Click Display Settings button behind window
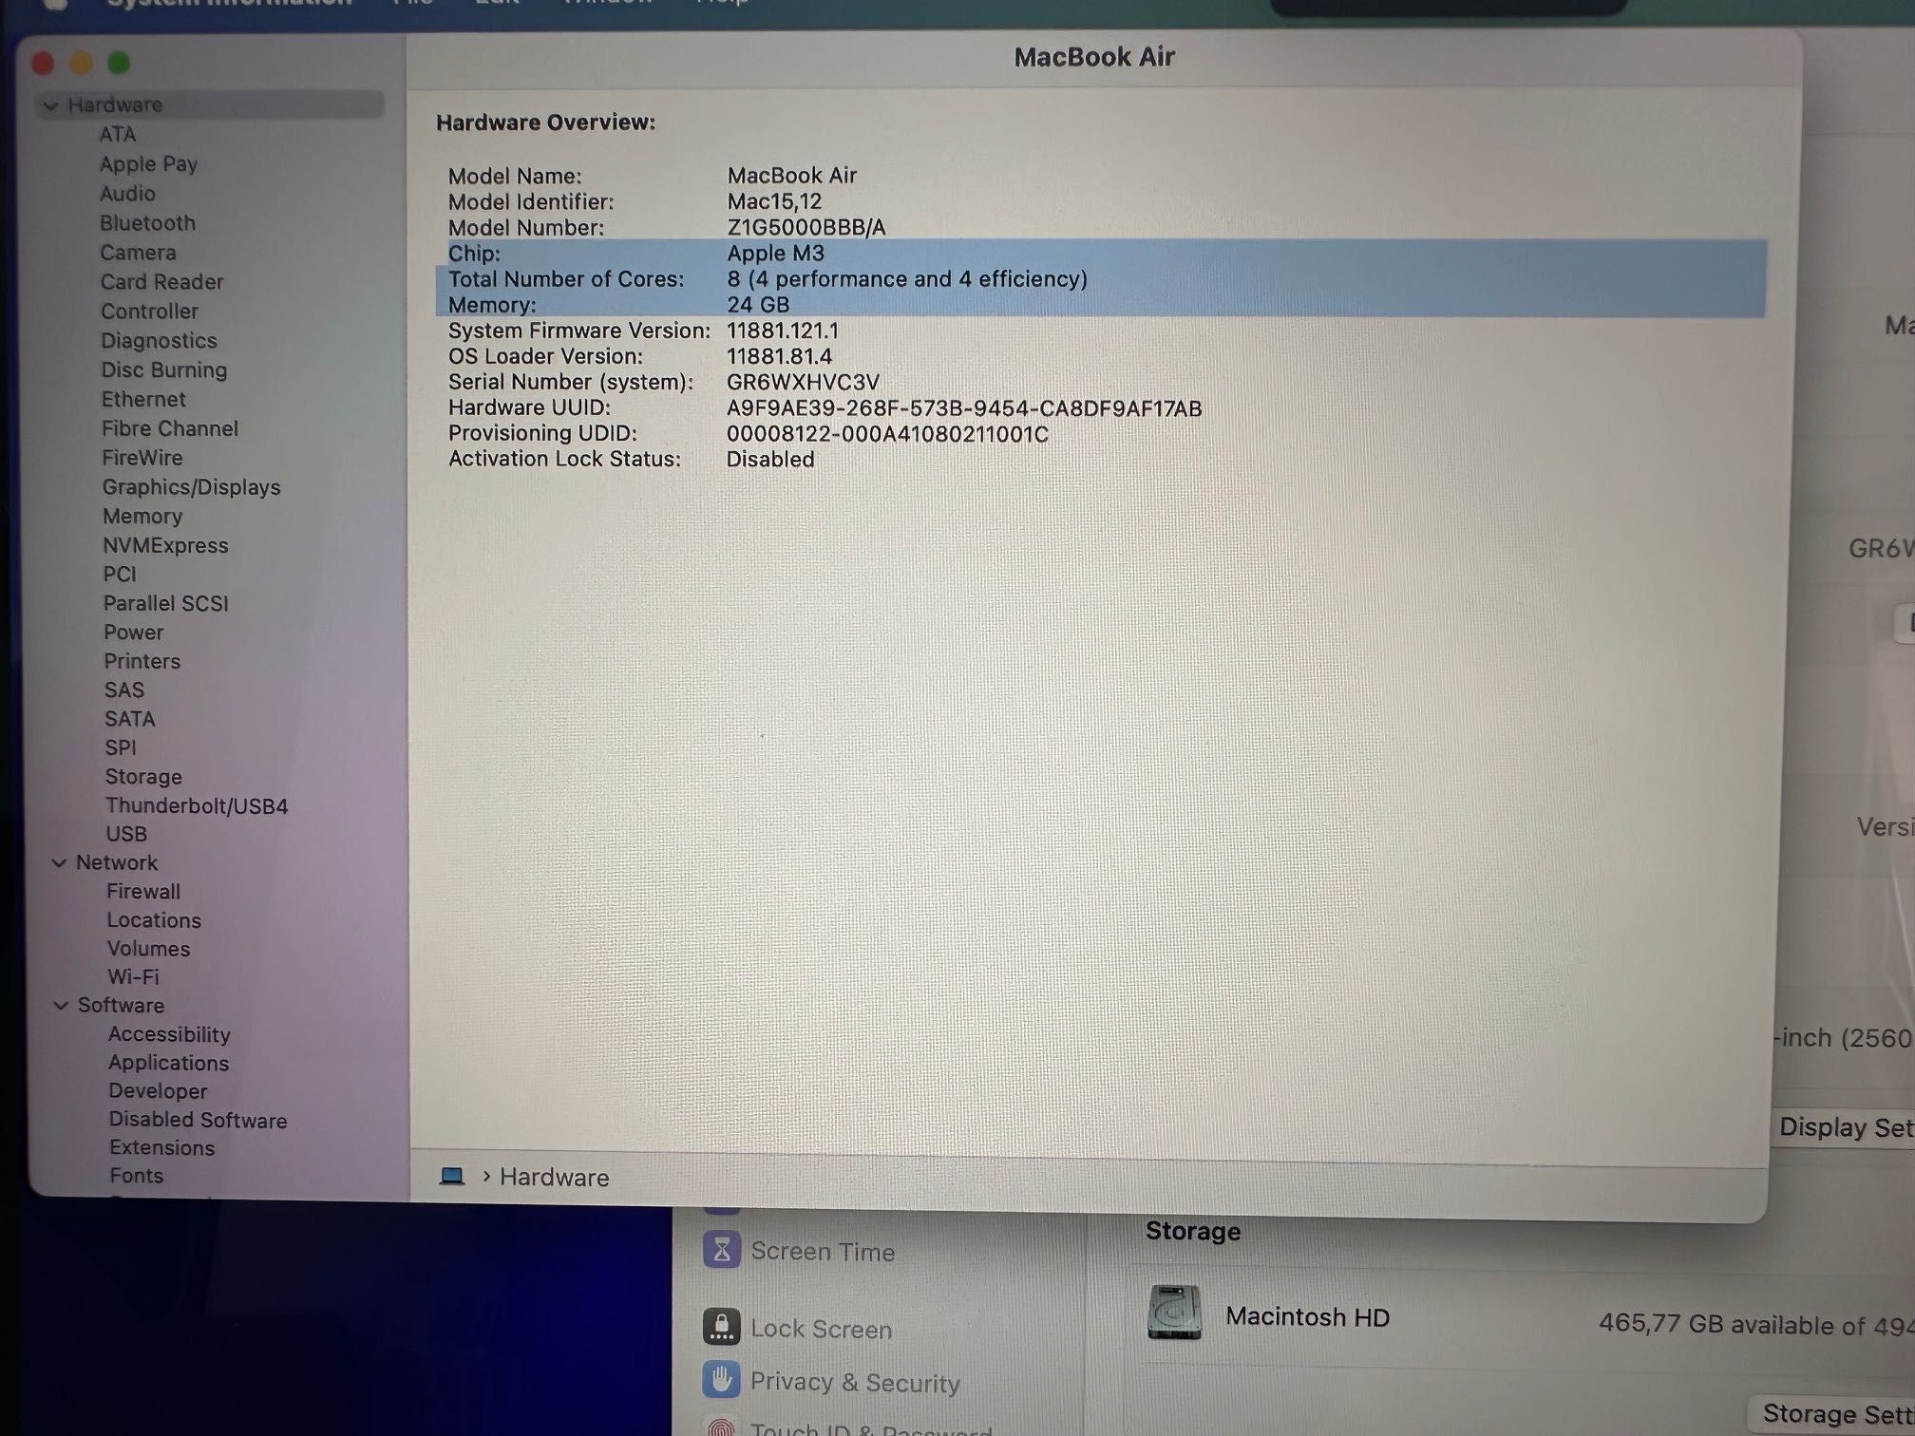 pyautogui.click(x=1845, y=1127)
